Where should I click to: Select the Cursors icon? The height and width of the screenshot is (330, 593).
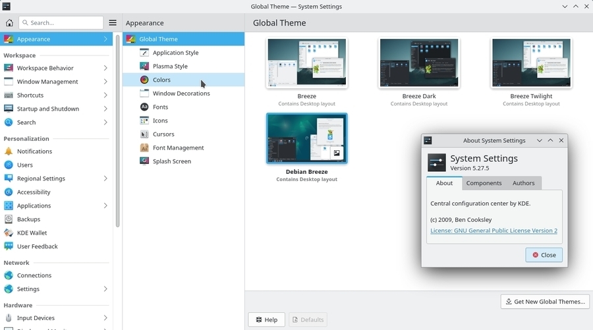coord(144,134)
